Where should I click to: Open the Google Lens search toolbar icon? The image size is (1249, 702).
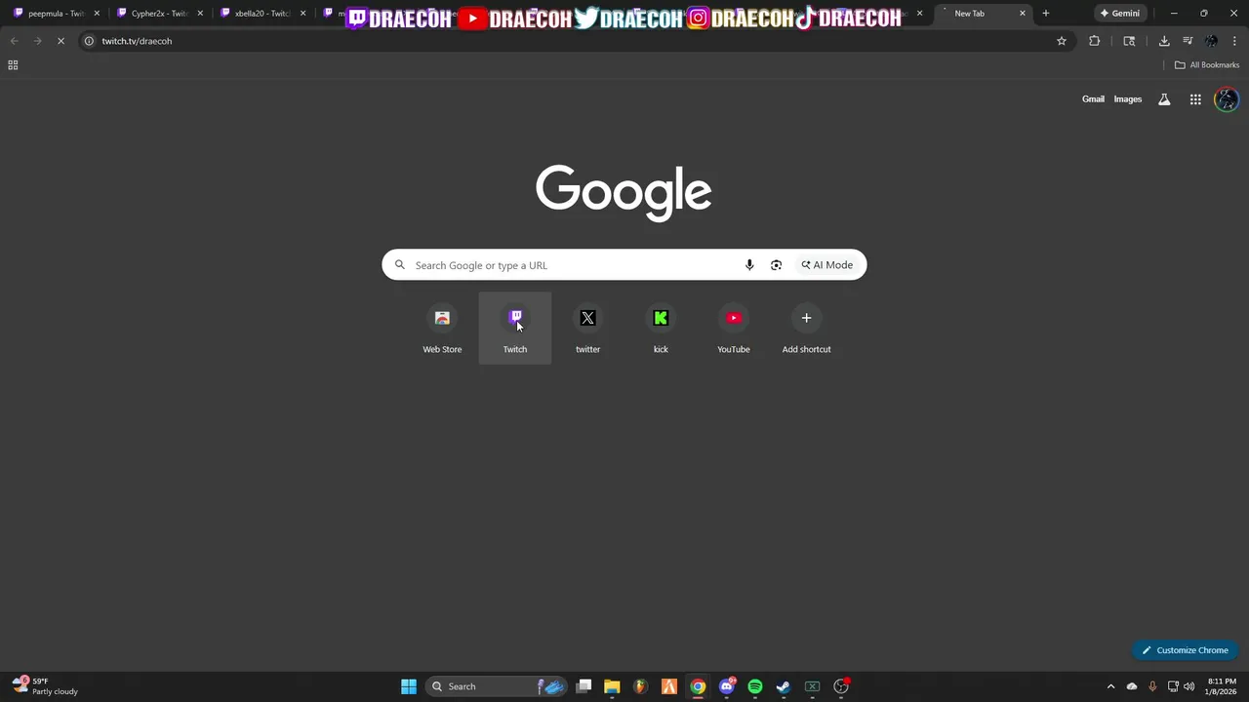point(1129,41)
